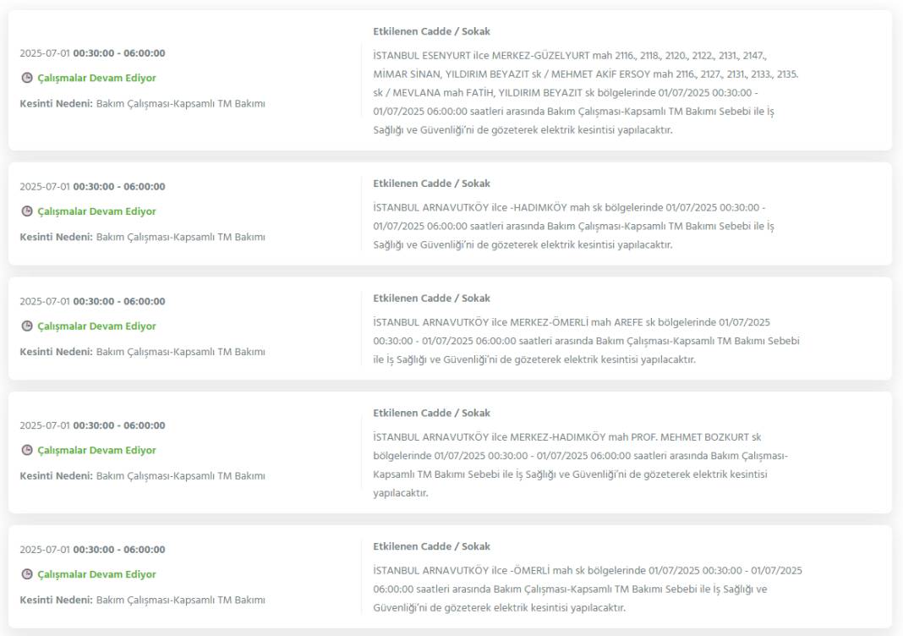Screen dimensions: 903x636
Task: Click 'Kesinti Nedeni' line in the Prof. Mehmet Bozkurt card
Action: pos(142,476)
